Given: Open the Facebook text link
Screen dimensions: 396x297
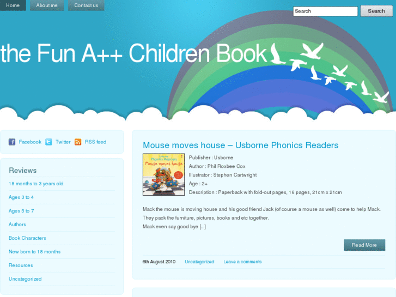Looking at the screenshot, I should (30, 142).
